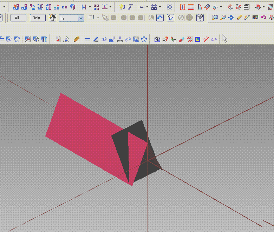Click the blue dashed circle icon near toolbar's left end
Viewport: 274px width, 232px height.
[x=17, y=39]
